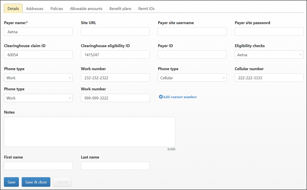Focus the Payer name field containing Aetna

coord(38,32)
